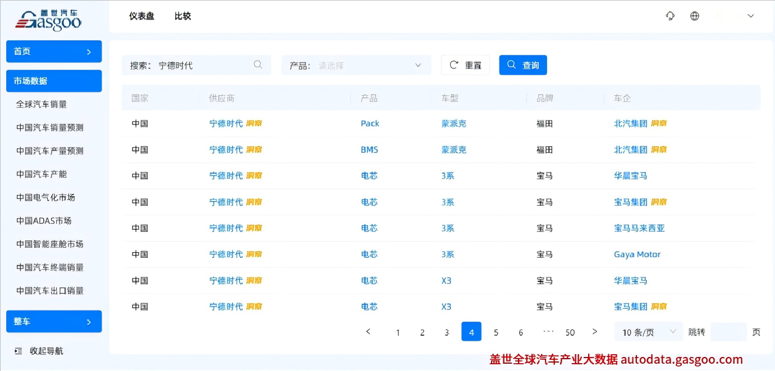Open the 仪表盘 tab
Screen dimensions: 775x371
141,16
